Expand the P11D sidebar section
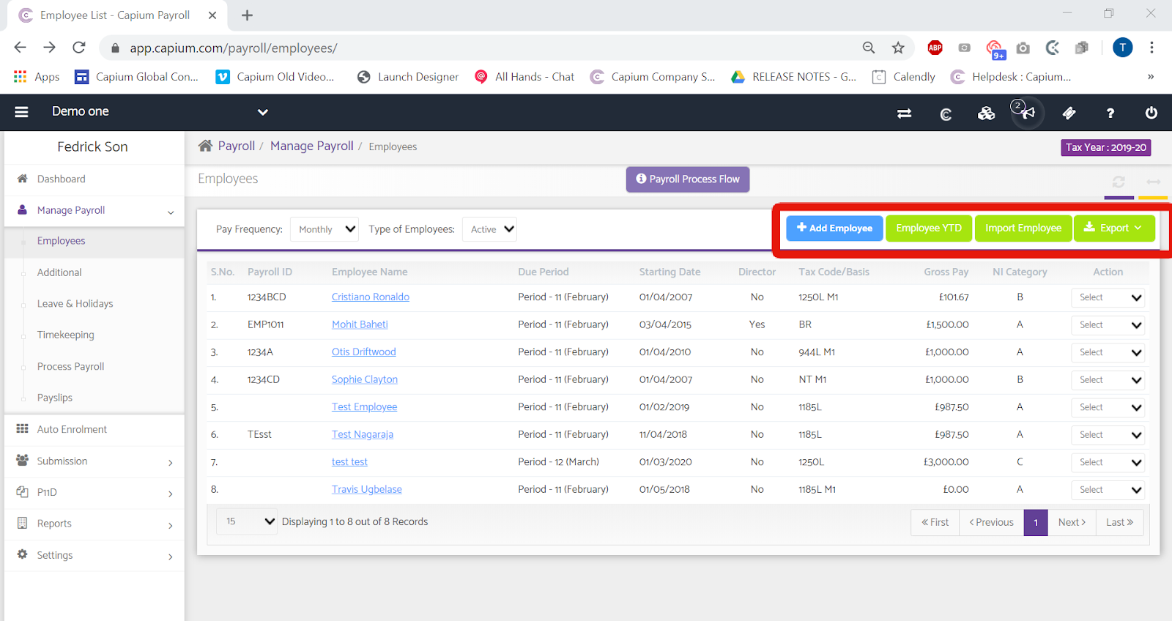This screenshot has width=1172, height=621. [x=94, y=492]
